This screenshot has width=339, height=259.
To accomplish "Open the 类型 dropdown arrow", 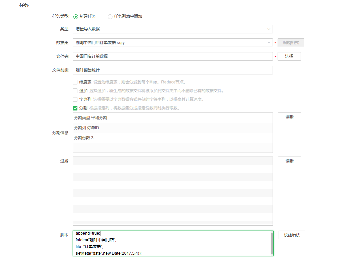I will point(269,29).
